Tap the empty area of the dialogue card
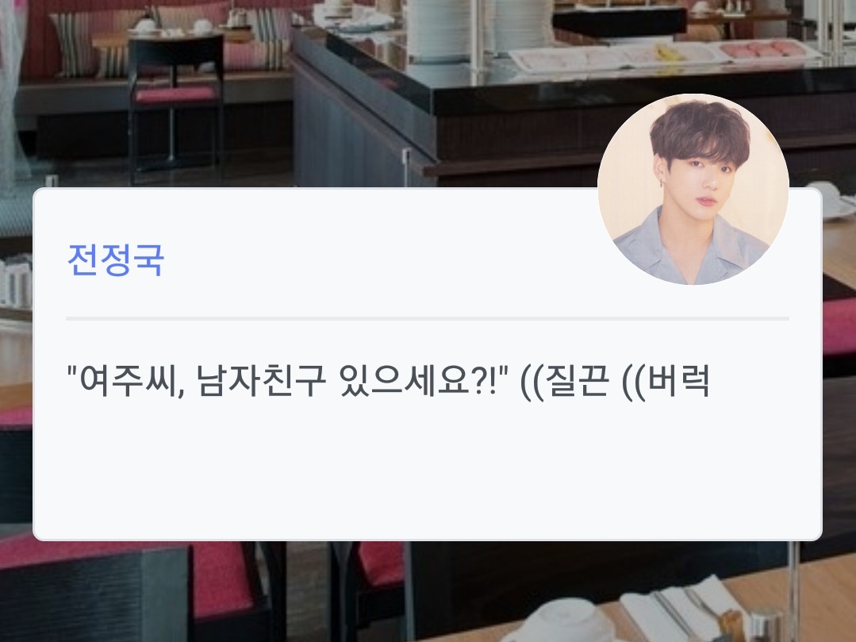Image resolution: width=856 pixels, height=642 pixels. tap(428, 470)
